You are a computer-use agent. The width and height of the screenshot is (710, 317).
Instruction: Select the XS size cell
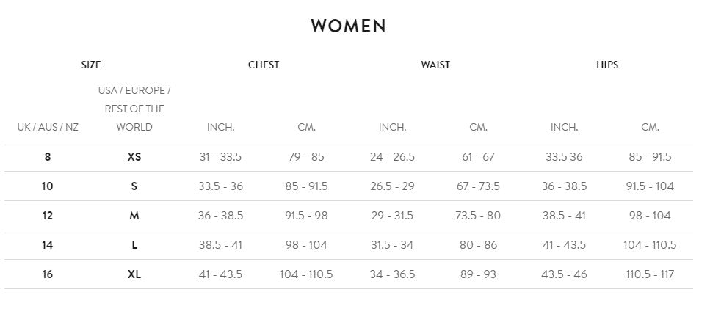134,157
